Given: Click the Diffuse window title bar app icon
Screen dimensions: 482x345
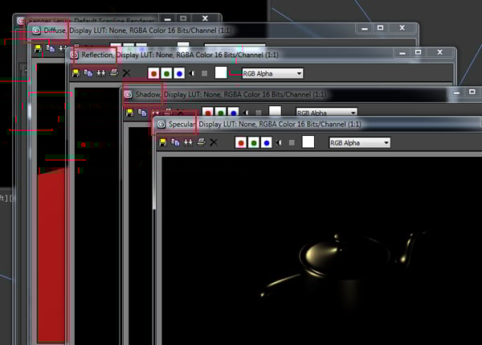Looking at the screenshot, I should point(37,31).
